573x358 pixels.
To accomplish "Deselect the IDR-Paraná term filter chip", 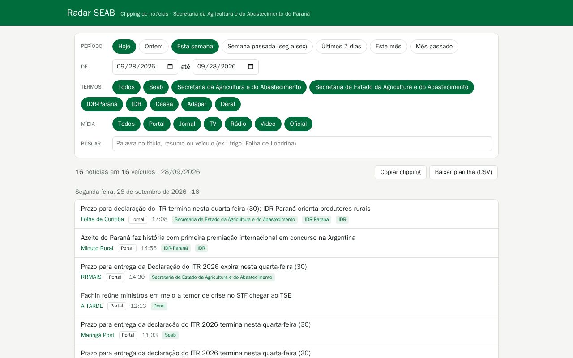I will click(x=102, y=104).
